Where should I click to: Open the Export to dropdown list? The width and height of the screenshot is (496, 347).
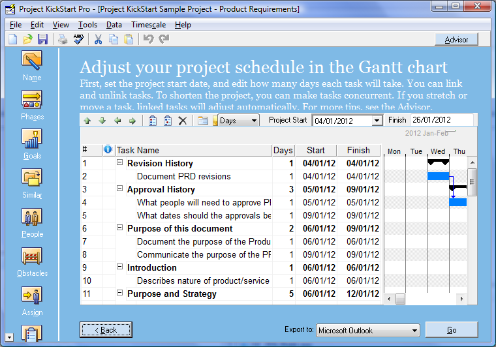point(415,331)
